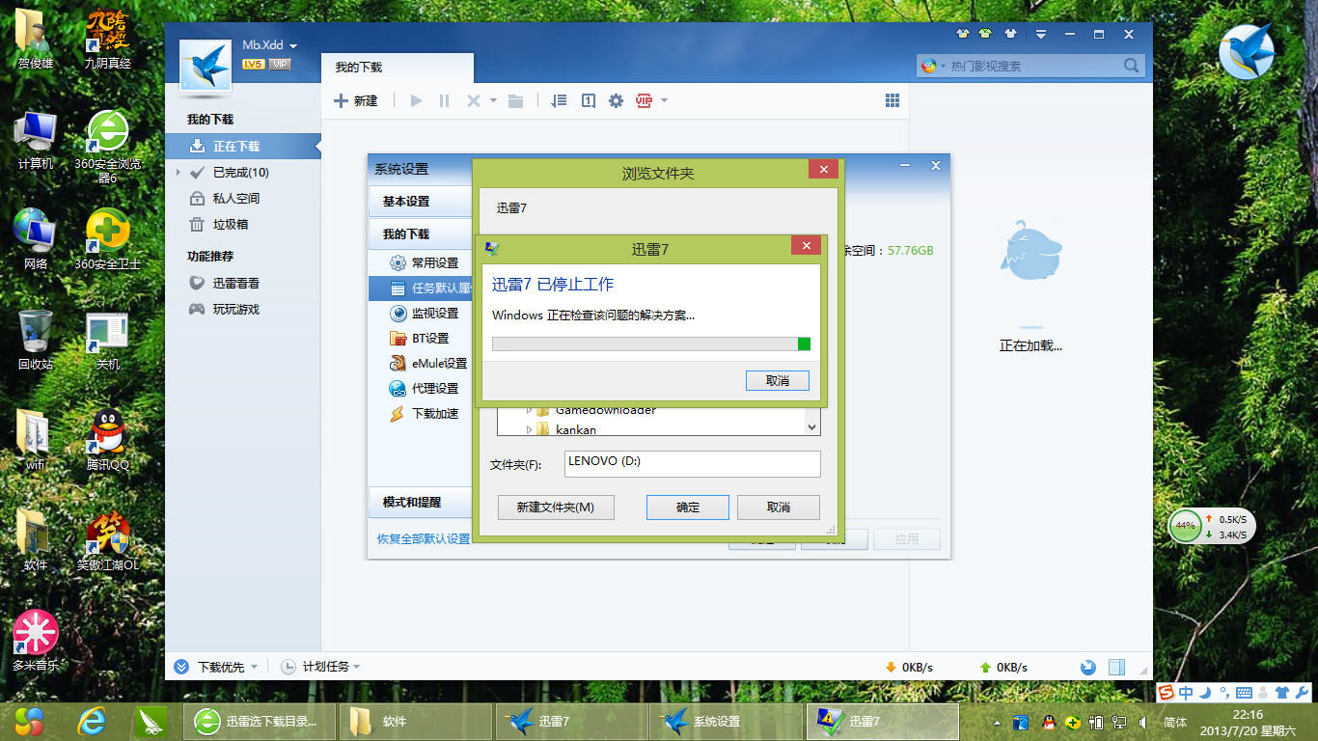
Task: Click the toolbar icon showing number 1
Action: pos(588,100)
